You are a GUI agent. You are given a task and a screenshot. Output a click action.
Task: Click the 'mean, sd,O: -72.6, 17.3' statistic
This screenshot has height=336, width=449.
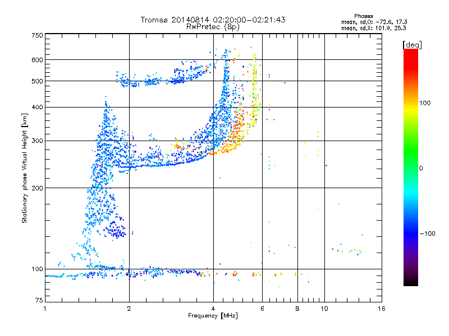374,22
